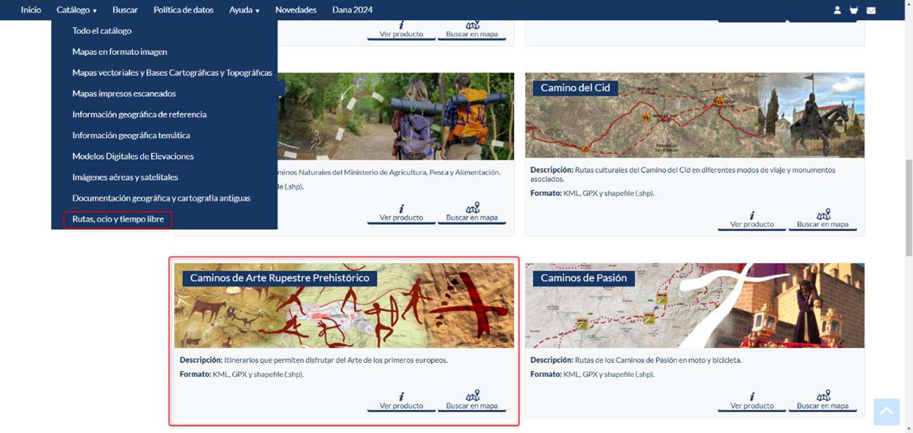Click Ver producto for Caminos de Arte Rupestre
Screen dimensions: 913x433
(401, 401)
